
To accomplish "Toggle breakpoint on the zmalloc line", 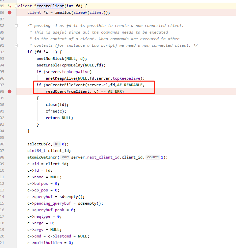I will tap(10, 12).
